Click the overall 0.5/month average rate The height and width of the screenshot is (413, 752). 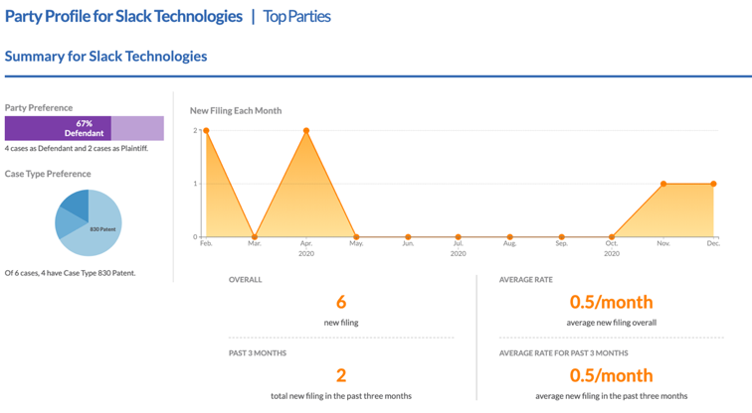pyautogui.click(x=612, y=302)
